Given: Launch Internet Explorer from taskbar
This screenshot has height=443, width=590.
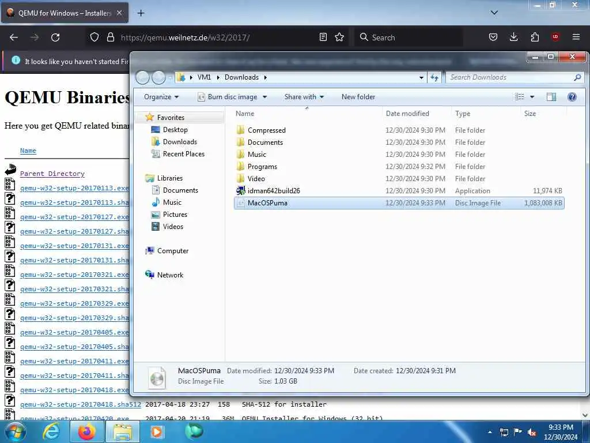Looking at the screenshot, I should coord(51,431).
